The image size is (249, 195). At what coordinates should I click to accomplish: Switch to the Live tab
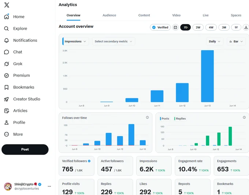click(x=205, y=15)
